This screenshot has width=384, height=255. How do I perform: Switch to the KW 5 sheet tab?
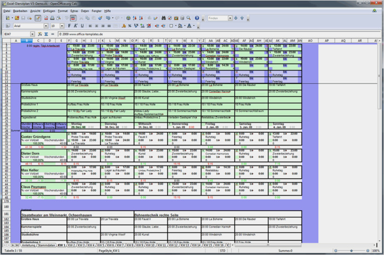[x=100, y=245]
